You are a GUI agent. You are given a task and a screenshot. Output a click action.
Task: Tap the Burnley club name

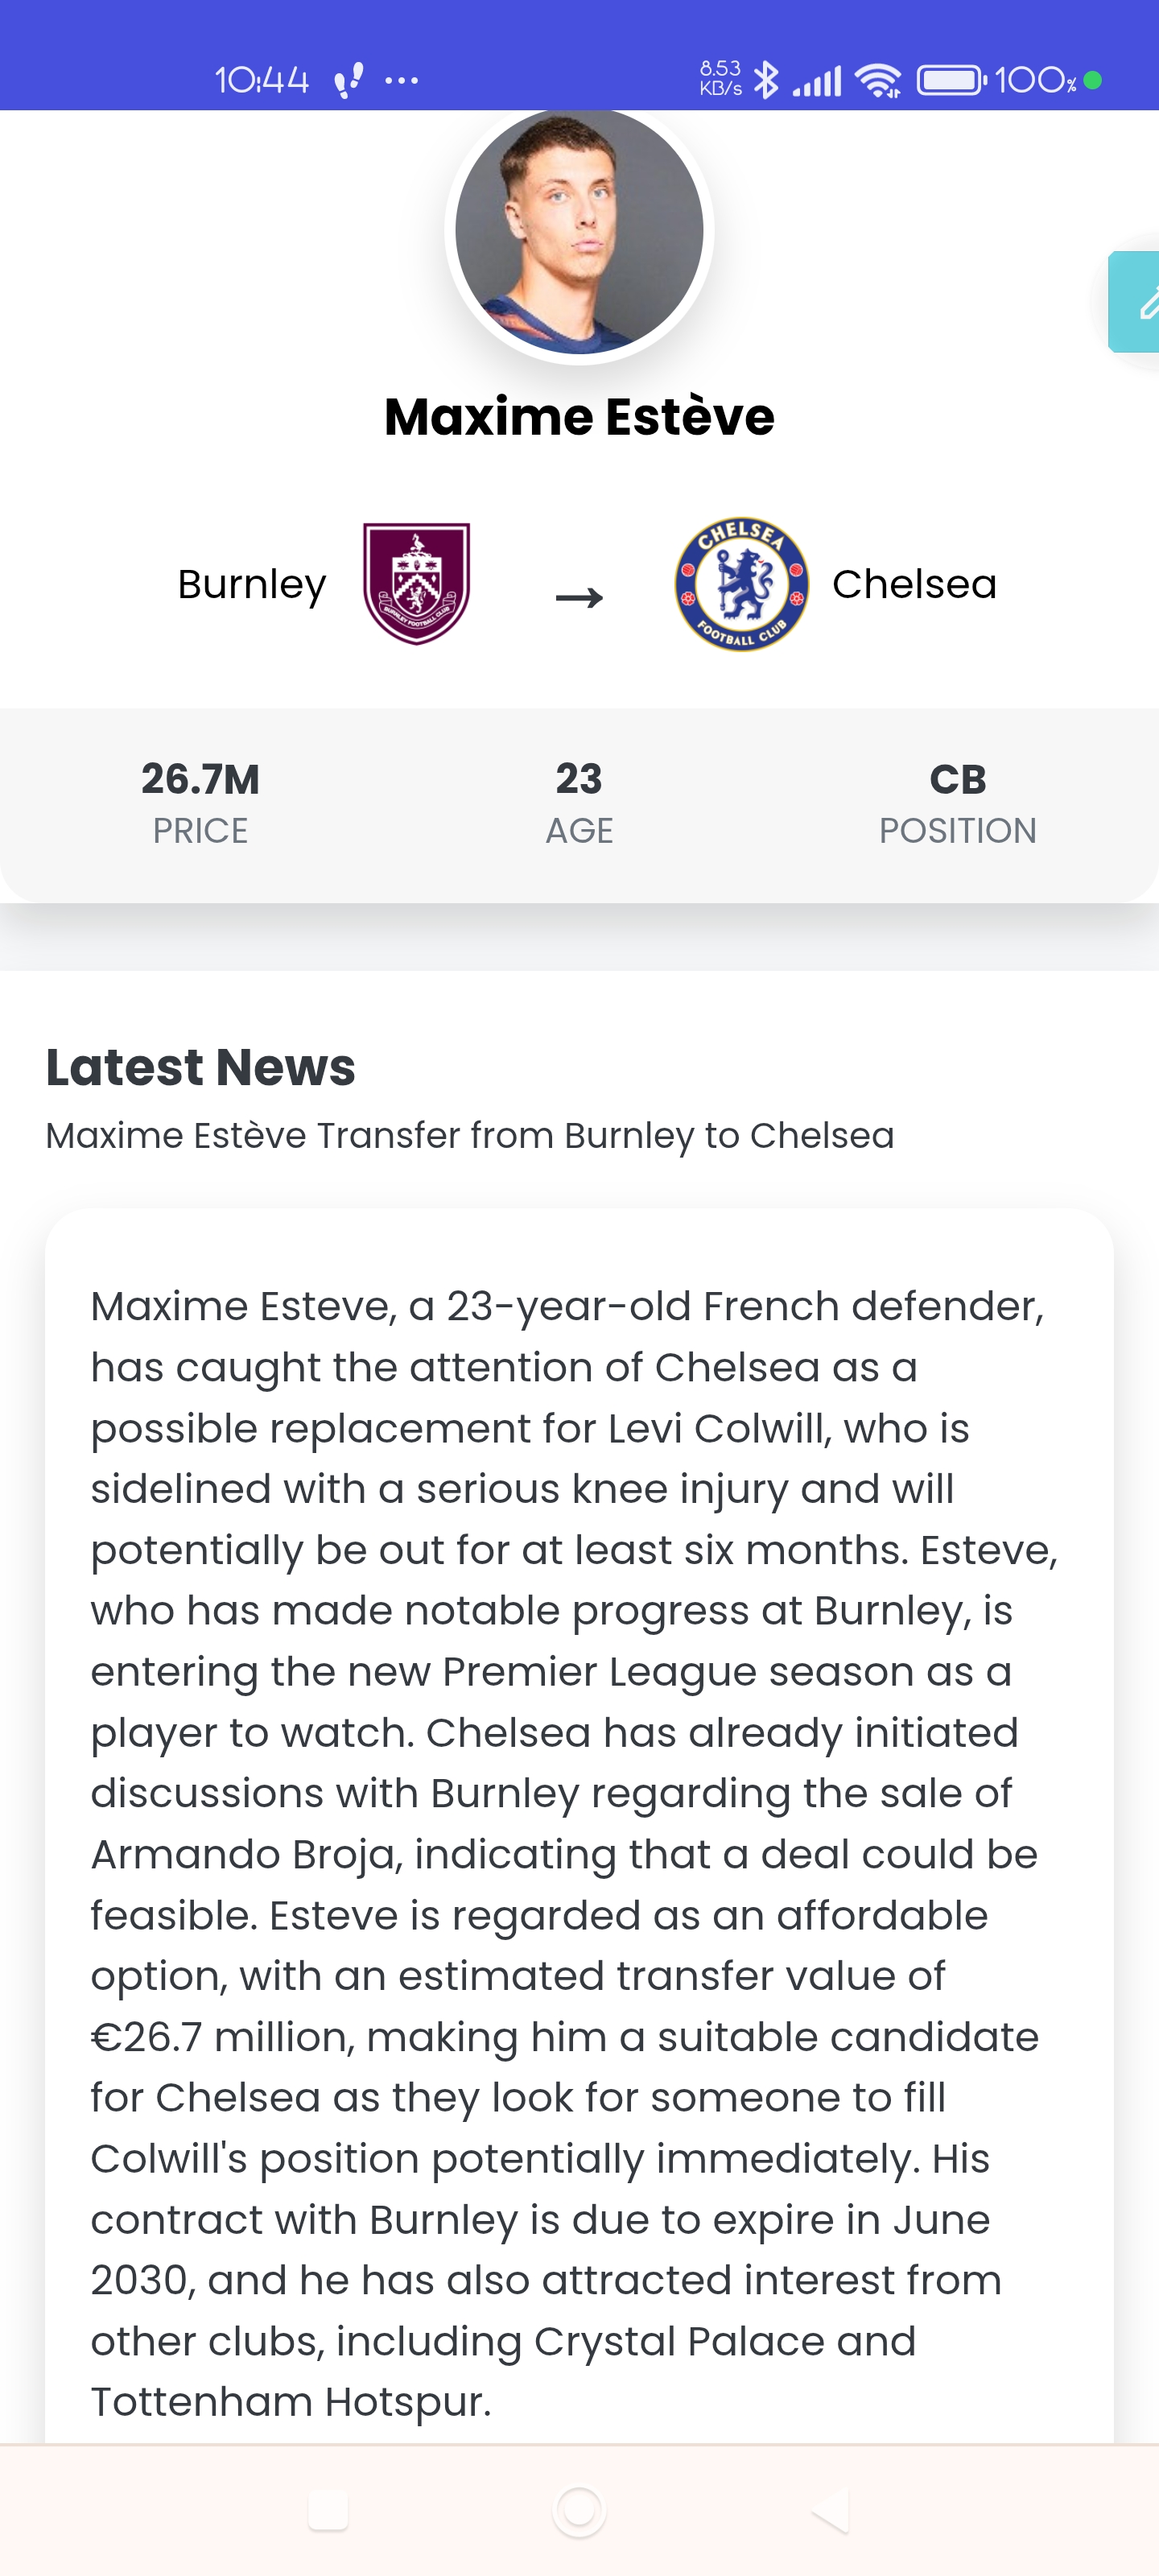[252, 584]
